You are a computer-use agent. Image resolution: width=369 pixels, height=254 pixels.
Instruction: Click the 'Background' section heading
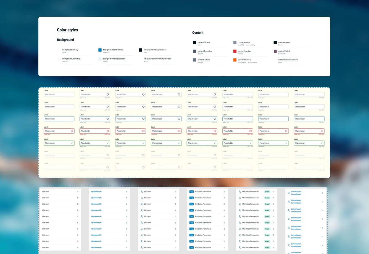(x=65, y=40)
